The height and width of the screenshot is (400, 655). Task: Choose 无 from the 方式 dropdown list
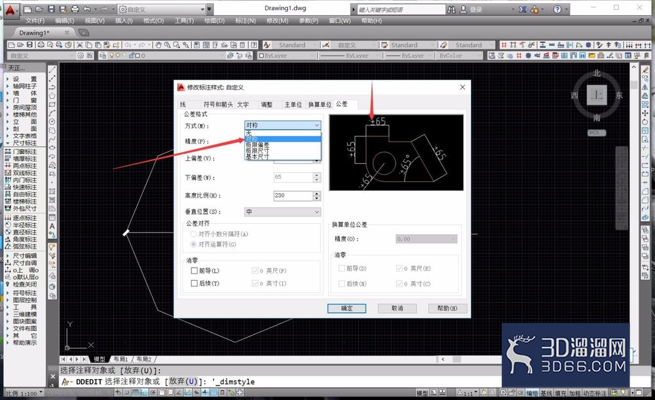[283, 133]
